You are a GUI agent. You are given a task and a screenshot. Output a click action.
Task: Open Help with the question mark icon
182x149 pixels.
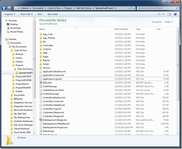[x=175, y=14]
